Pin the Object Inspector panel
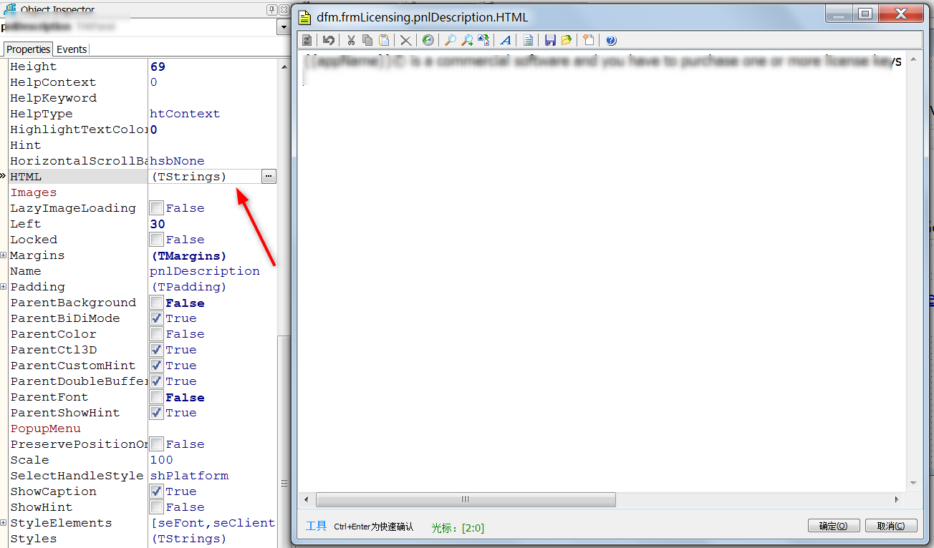This screenshot has width=934, height=548. tap(272, 10)
